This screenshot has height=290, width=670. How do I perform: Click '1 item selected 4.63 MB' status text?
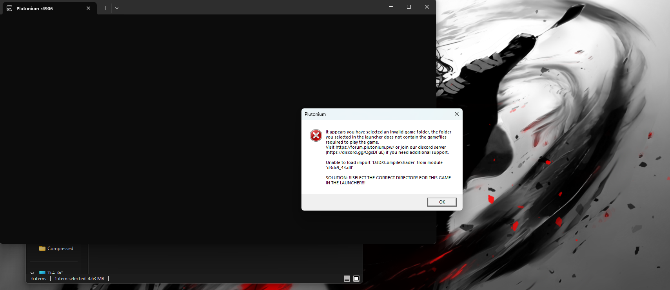(x=79, y=279)
